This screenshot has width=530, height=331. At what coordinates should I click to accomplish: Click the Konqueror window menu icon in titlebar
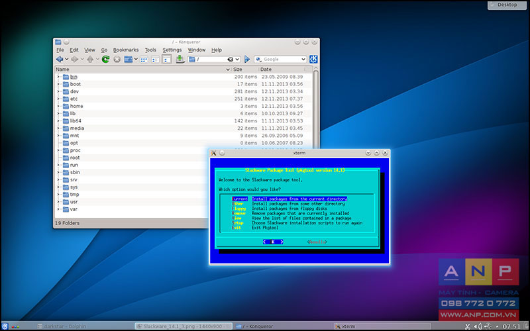click(58, 42)
